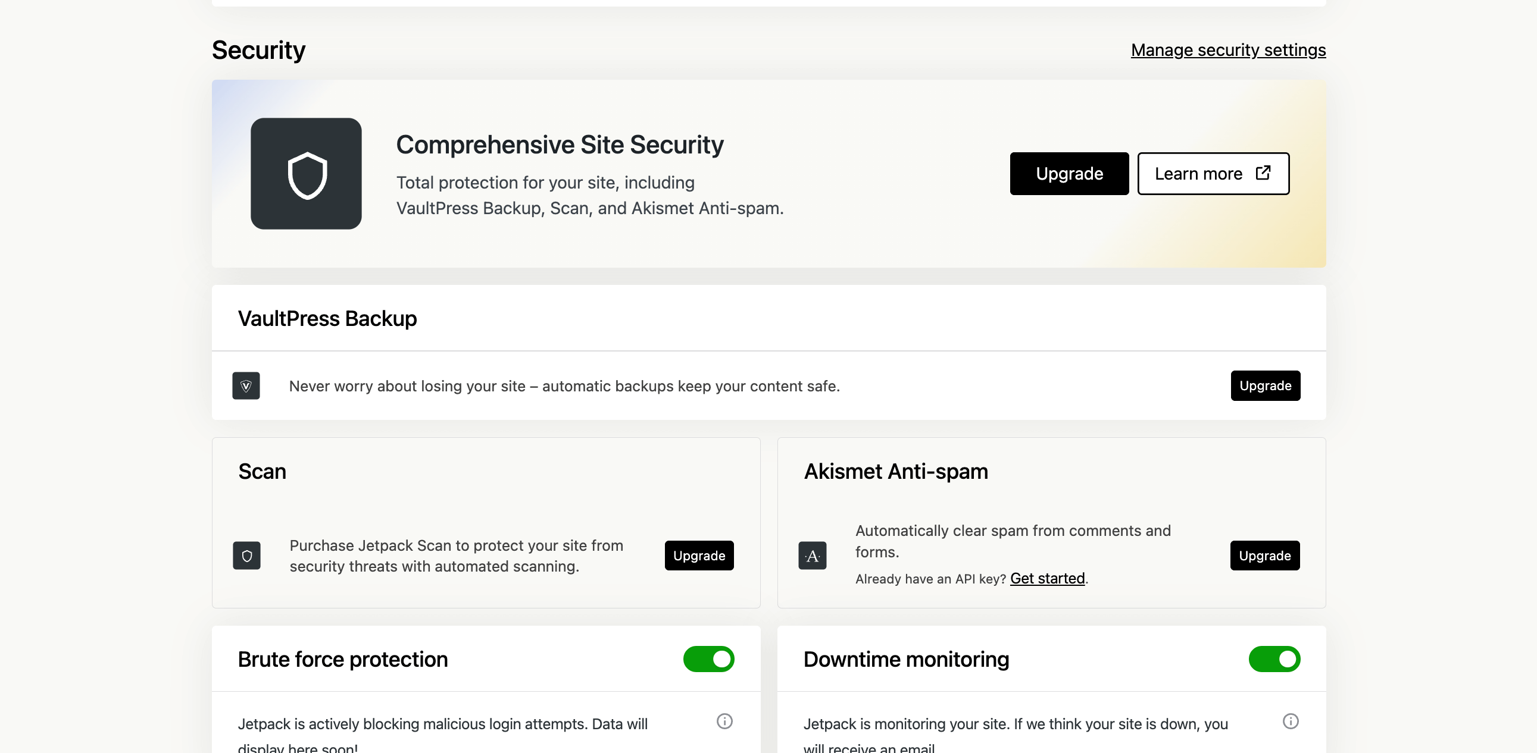Click Upgrade in Comprehensive Site Security banner
1537x753 pixels.
click(x=1069, y=174)
